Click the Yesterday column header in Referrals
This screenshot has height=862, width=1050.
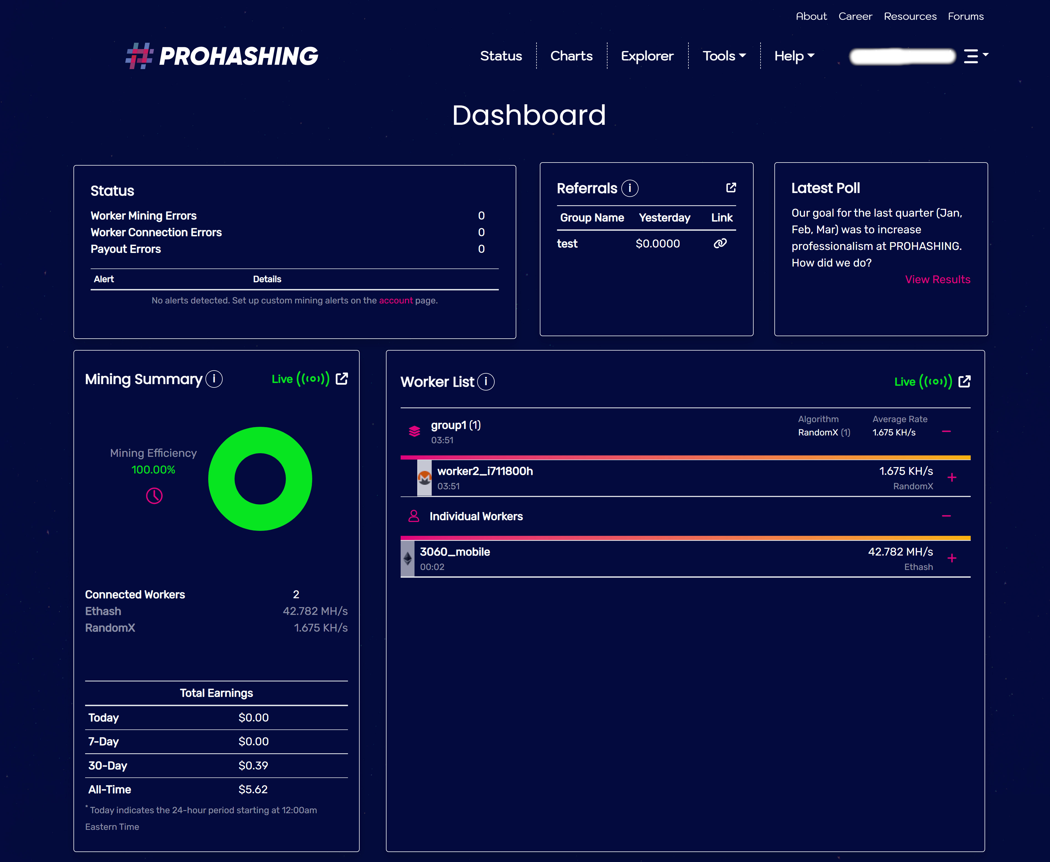tap(664, 217)
